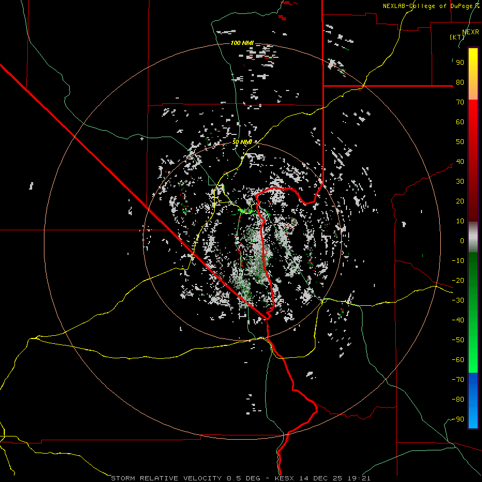
Task: Pick the yellow top segment of velocity color bar
Action: point(473,74)
